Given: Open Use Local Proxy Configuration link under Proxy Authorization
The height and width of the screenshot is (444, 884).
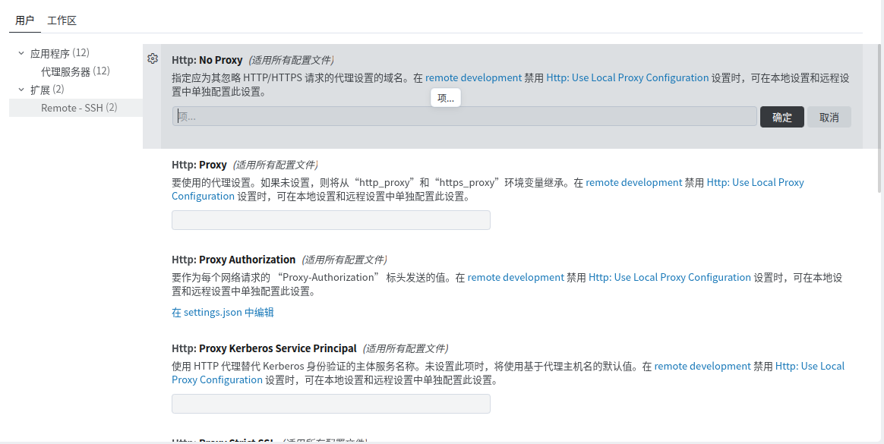Looking at the screenshot, I should click(x=670, y=277).
